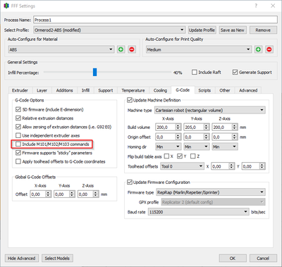Click the Process Name input field
The width and height of the screenshot is (282, 267).
pos(155,20)
